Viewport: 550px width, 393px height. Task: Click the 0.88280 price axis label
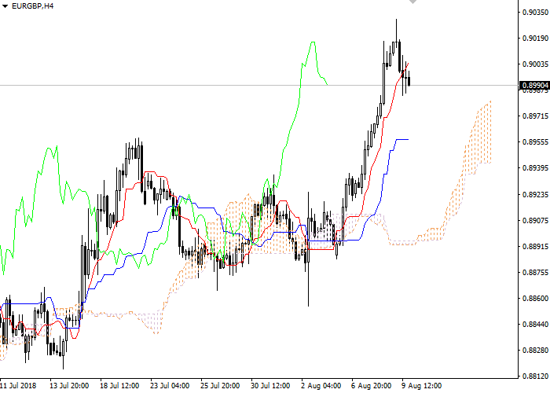(x=535, y=351)
